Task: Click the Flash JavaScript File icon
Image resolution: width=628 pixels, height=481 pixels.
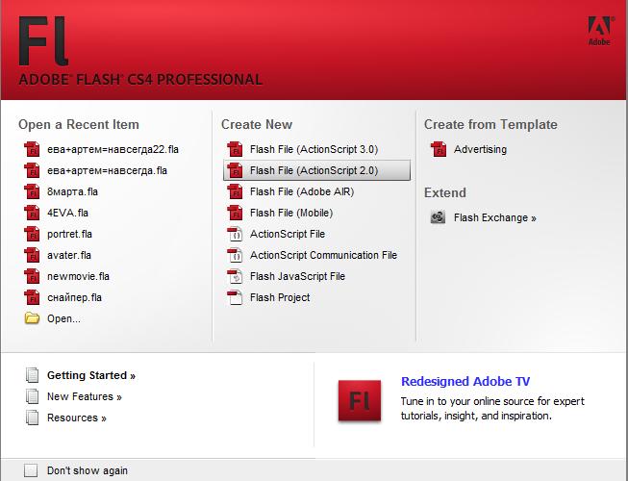Action: [x=235, y=277]
